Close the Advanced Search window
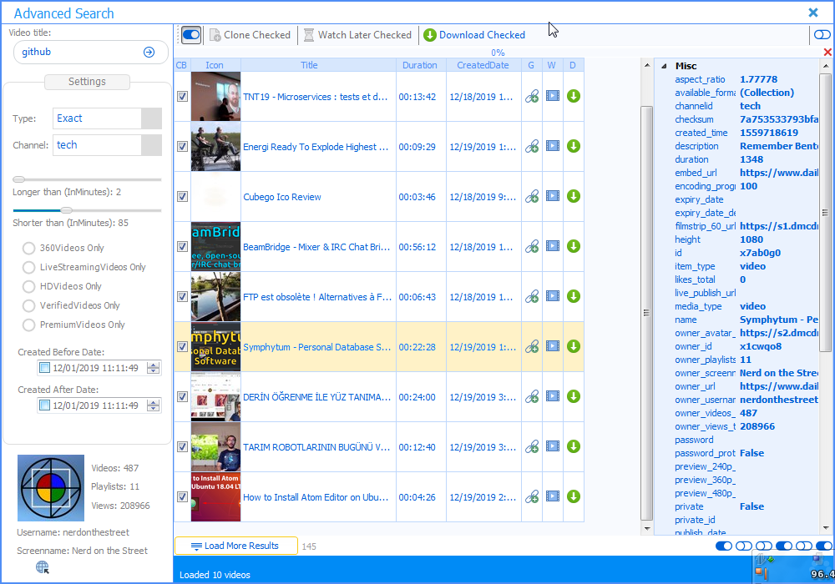Image resolution: width=835 pixels, height=584 pixels. (x=813, y=13)
